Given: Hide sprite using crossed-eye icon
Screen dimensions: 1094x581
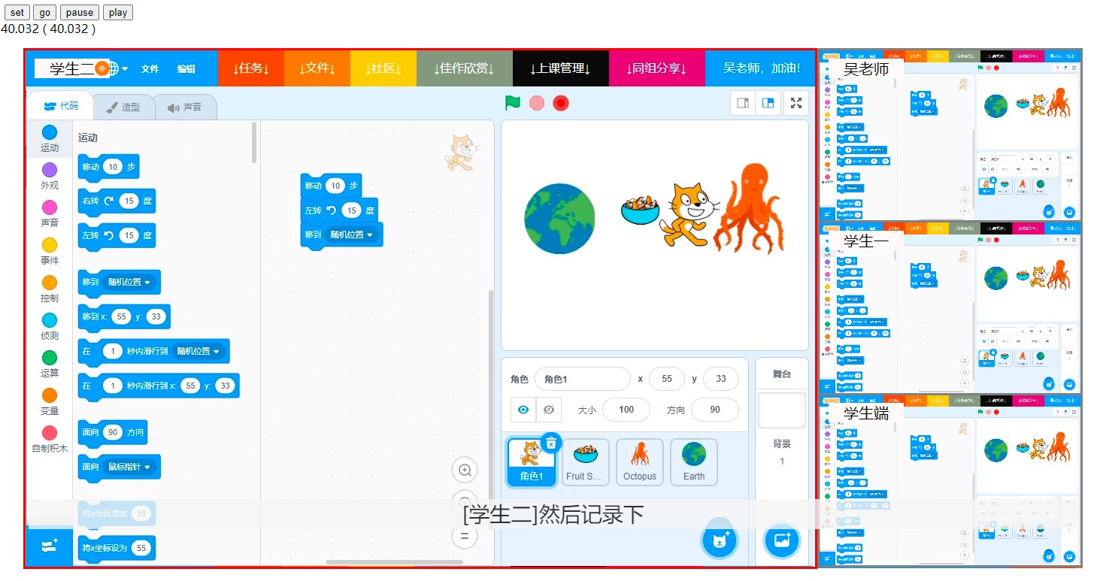Looking at the screenshot, I should click(x=549, y=410).
